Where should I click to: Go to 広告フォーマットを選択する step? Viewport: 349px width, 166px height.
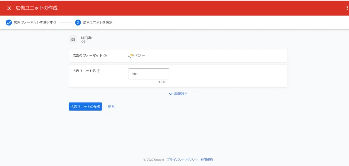[35, 23]
